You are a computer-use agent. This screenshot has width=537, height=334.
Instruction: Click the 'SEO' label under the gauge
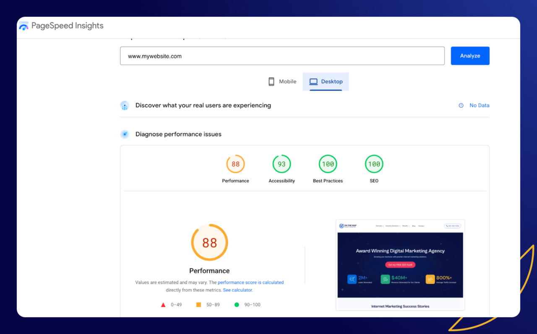tap(374, 181)
